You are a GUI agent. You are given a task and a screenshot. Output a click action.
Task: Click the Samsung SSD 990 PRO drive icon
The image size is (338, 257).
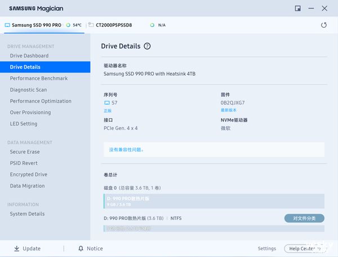coord(7,25)
